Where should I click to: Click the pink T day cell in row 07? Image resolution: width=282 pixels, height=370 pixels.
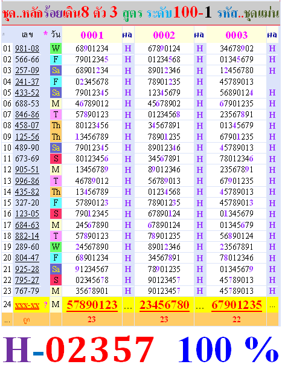click(56, 115)
